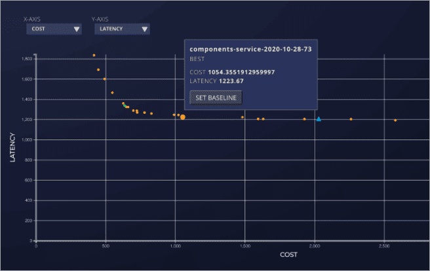
Task: Select the large highlighted orange data point
Action: coord(183,117)
